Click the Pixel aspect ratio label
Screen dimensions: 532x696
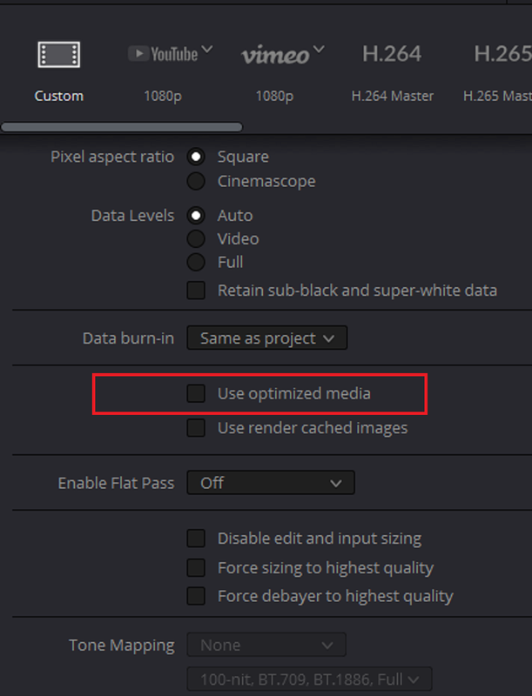(112, 157)
